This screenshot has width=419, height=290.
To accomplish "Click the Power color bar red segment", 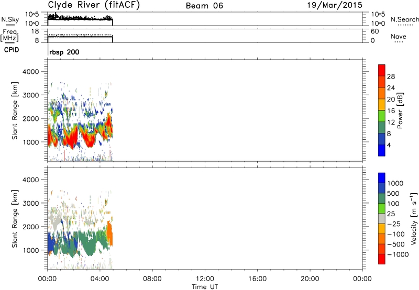I will click(x=382, y=70).
